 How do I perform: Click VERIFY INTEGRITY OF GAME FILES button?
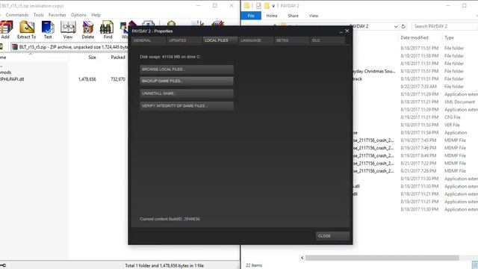187,106
